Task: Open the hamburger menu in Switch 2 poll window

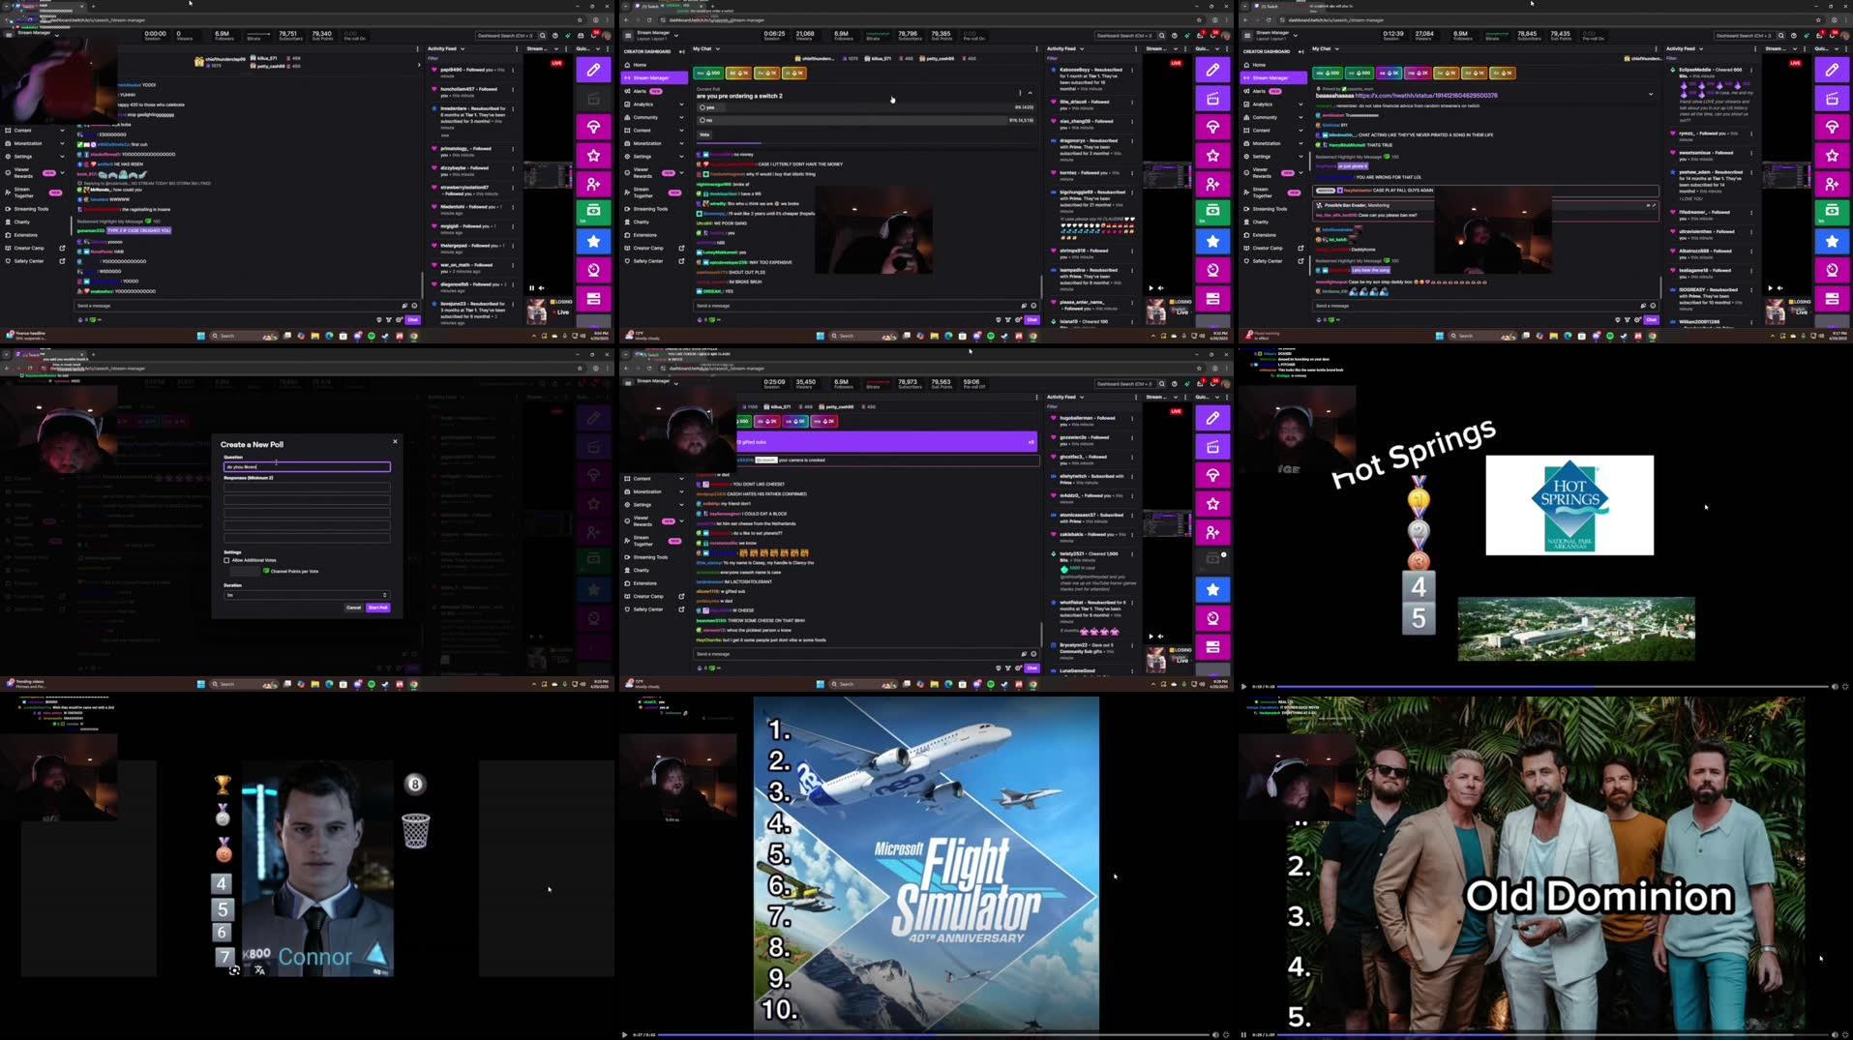Action: tap(628, 36)
